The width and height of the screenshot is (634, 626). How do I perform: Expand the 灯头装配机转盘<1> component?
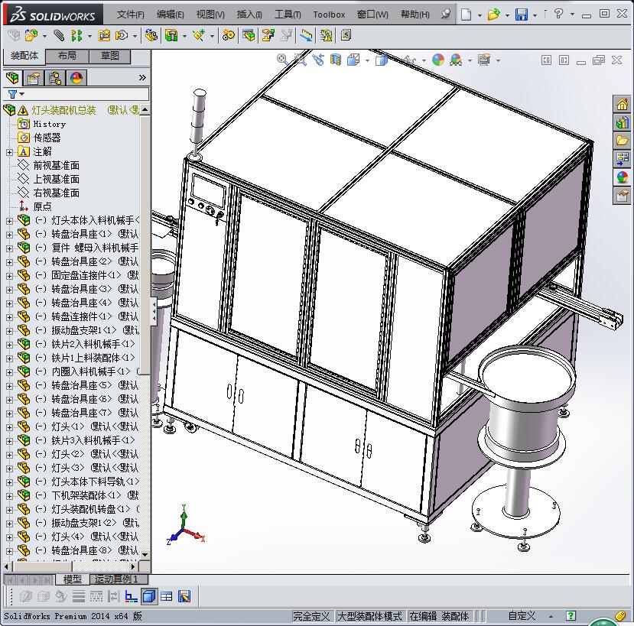pyautogui.click(x=10, y=510)
